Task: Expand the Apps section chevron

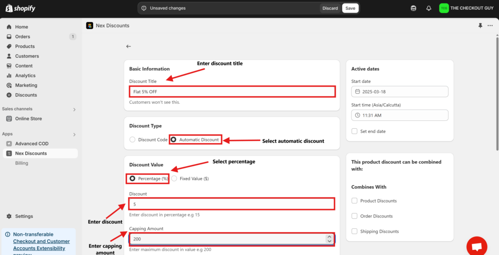Action: tap(75, 134)
